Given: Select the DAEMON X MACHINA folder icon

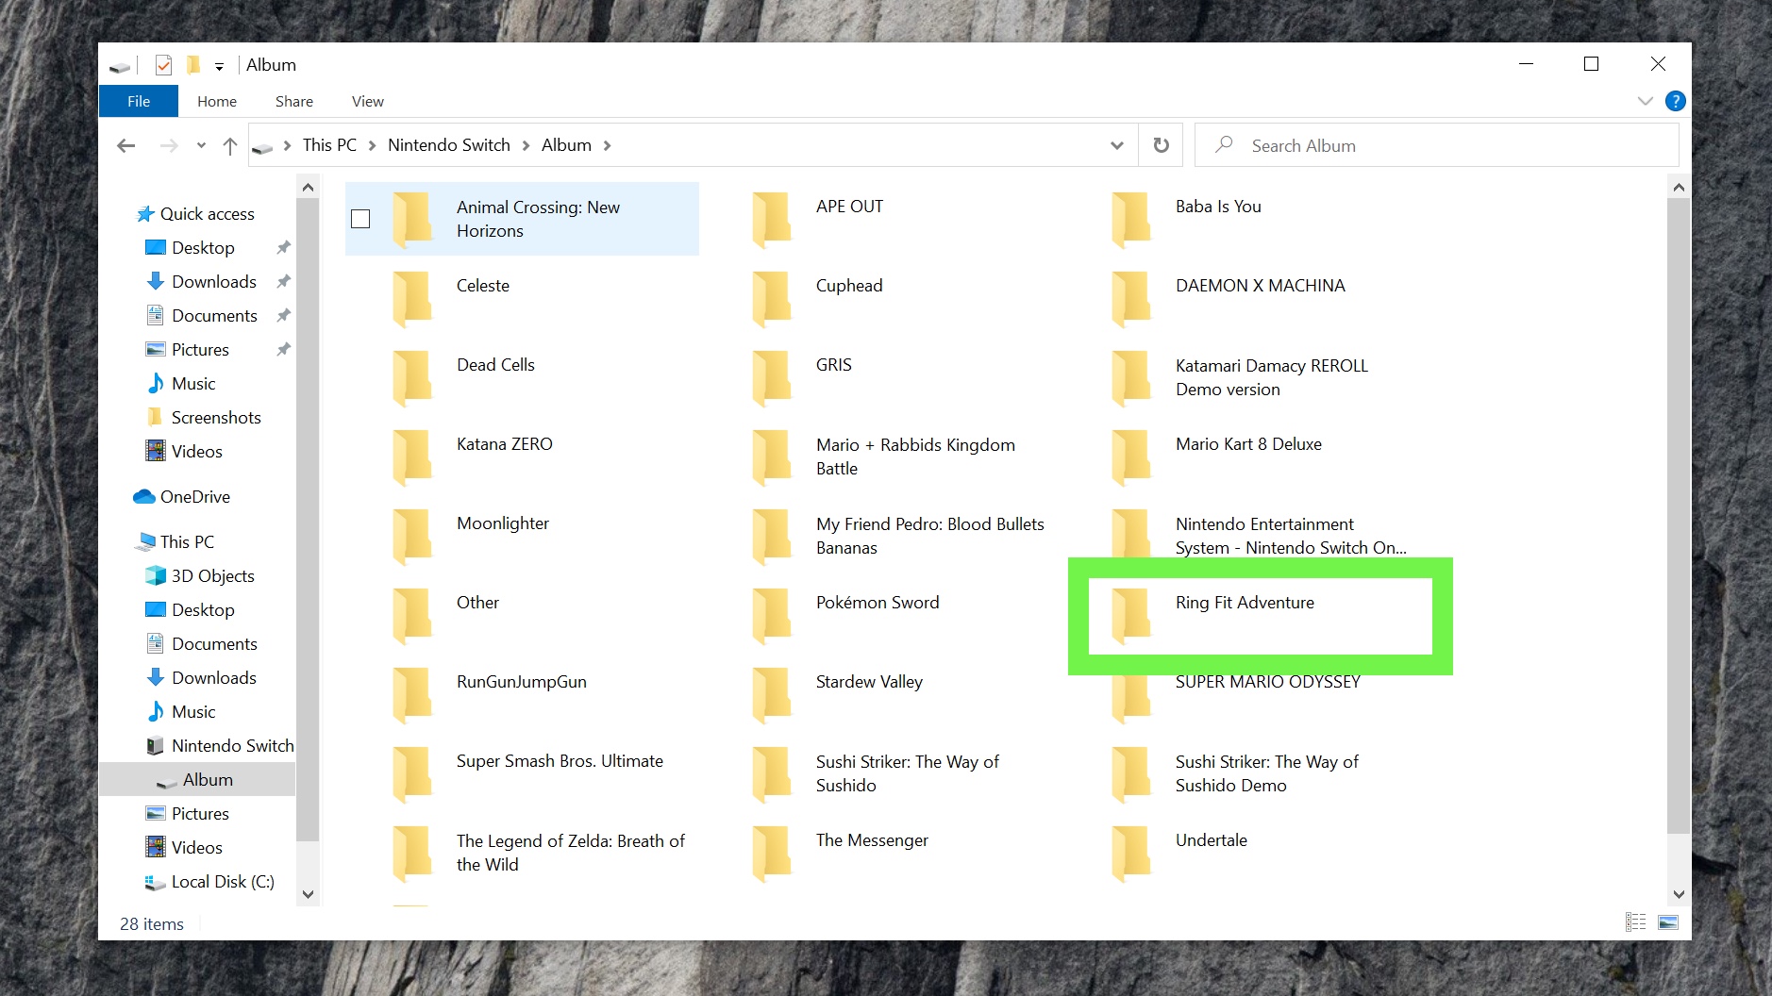Looking at the screenshot, I should click(x=1131, y=298).
